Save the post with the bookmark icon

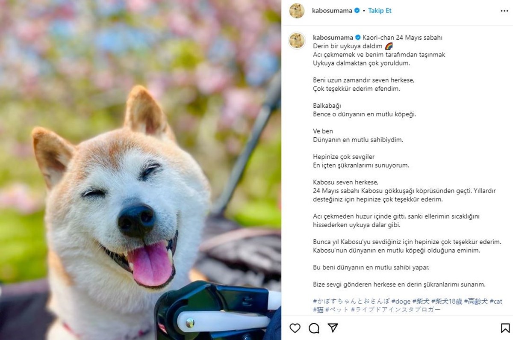[505, 328]
